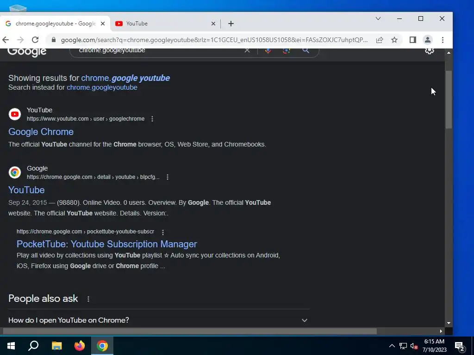This screenshot has height=355, width=474.
Task: Open Google quick settings gear
Action: click(x=430, y=50)
